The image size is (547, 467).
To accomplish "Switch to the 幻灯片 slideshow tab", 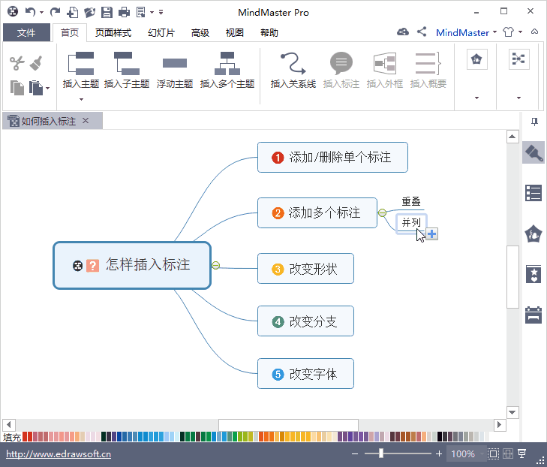I will (x=161, y=33).
